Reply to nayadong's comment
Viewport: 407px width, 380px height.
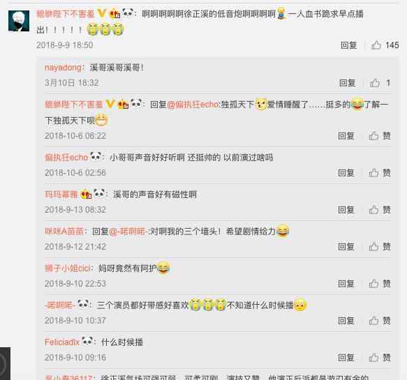347,83
